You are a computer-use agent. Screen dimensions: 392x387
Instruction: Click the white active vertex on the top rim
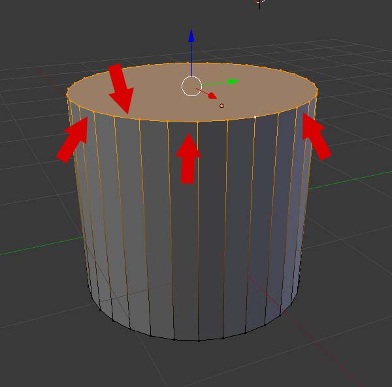click(x=255, y=117)
